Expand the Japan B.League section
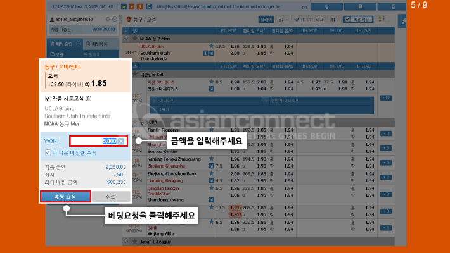 [x=126, y=242]
